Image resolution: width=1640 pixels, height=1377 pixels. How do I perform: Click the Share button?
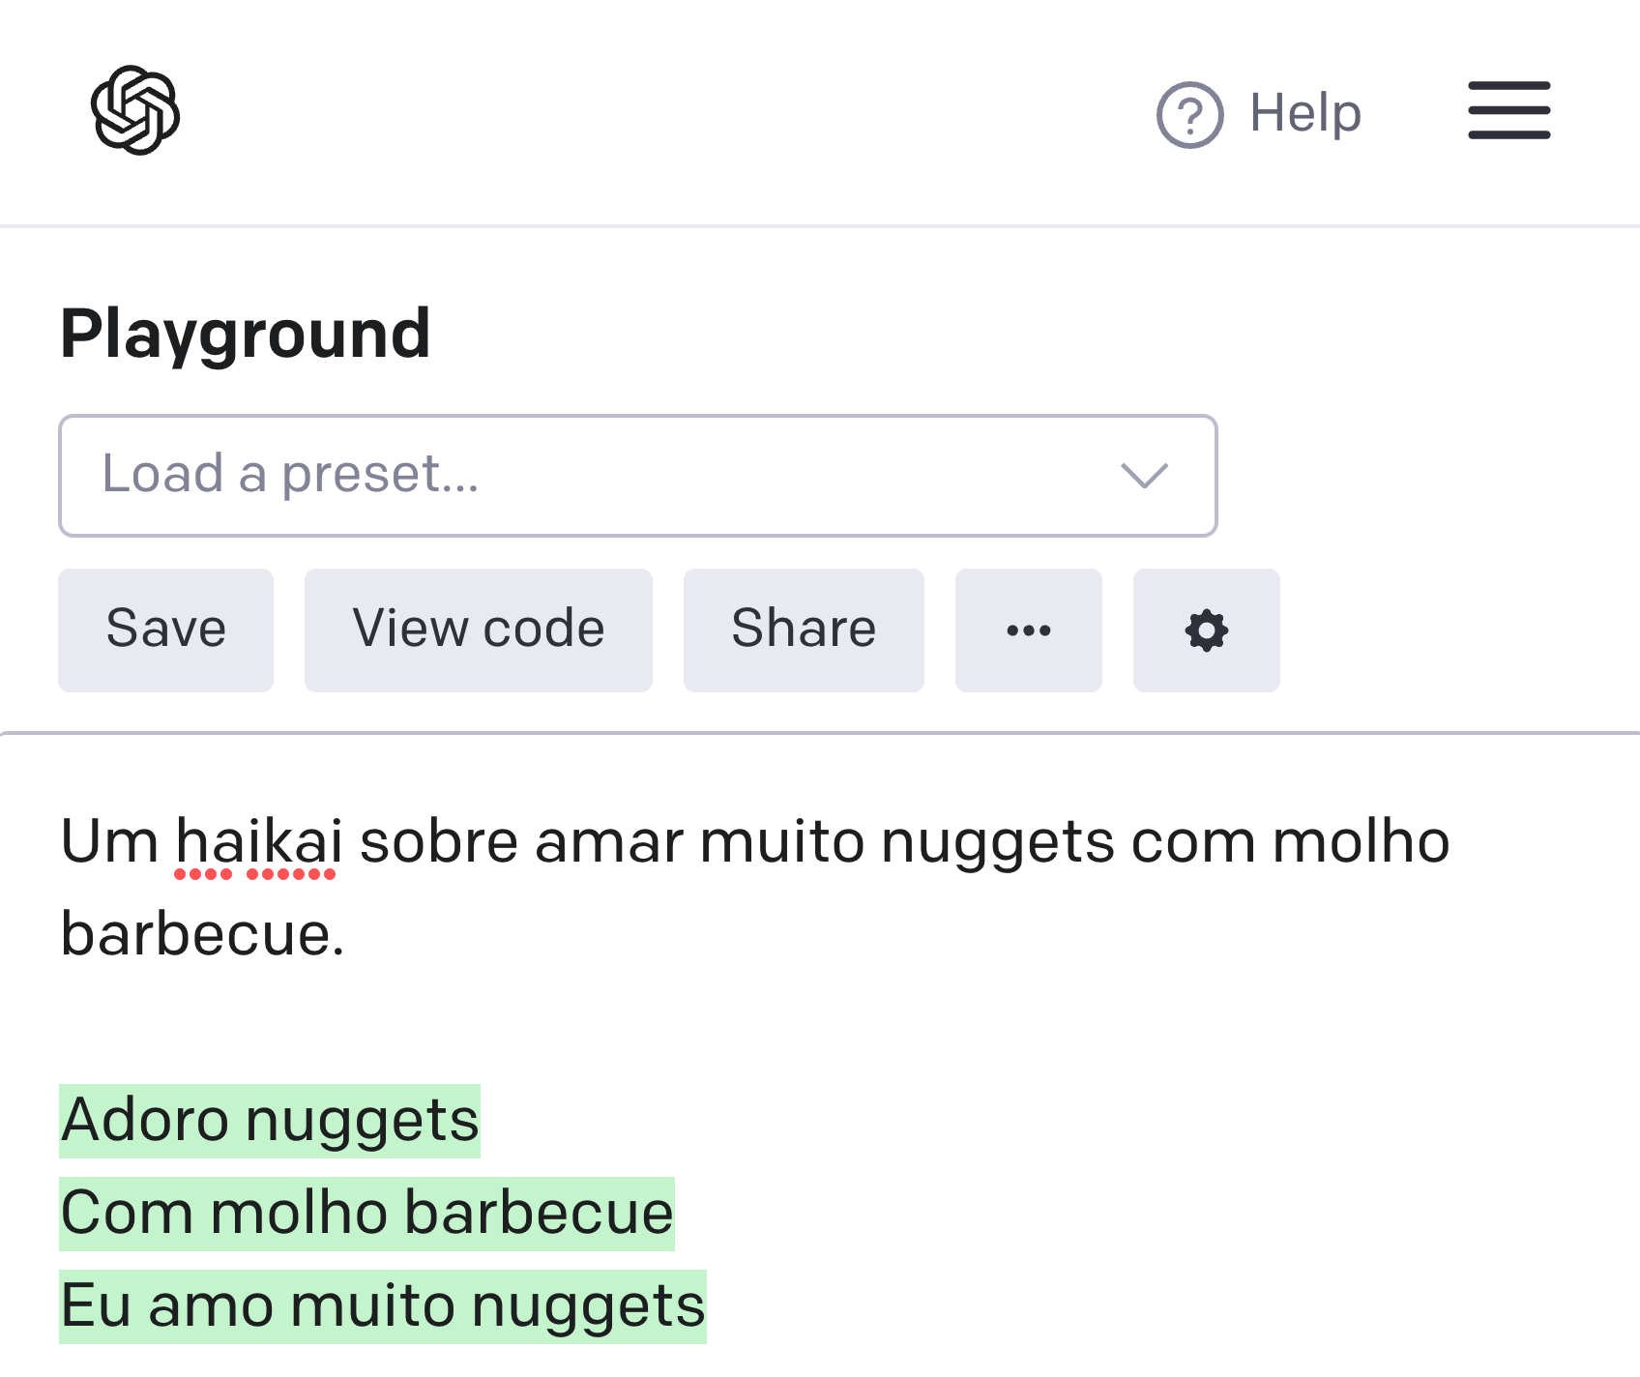pos(804,630)
